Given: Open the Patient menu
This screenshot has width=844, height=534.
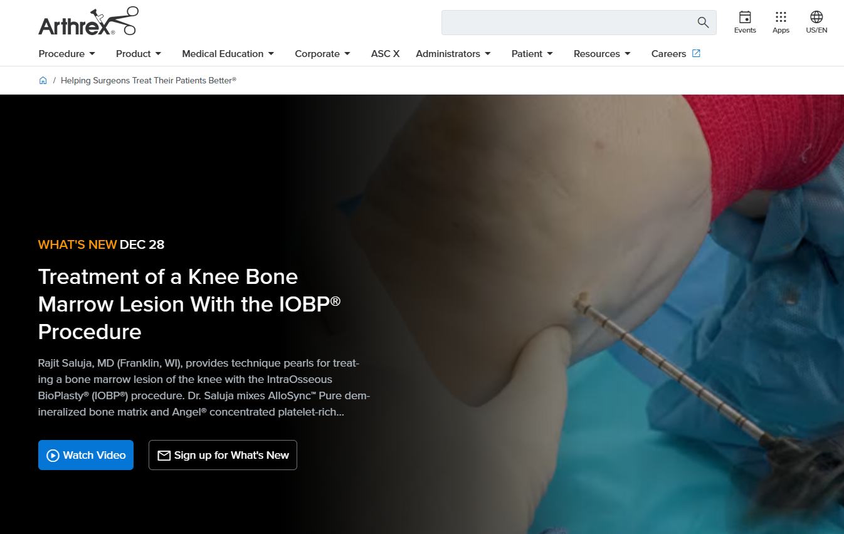Looking at the screenshot, I should click(532, 54).
